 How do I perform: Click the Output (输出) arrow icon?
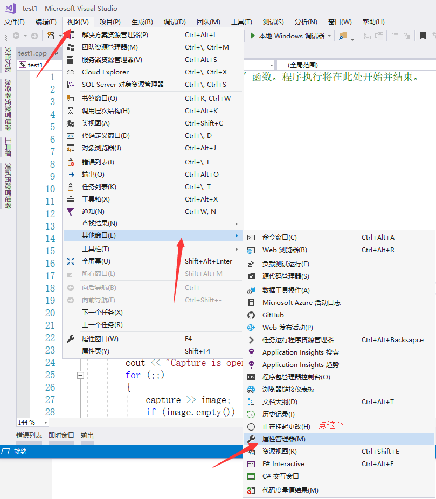tap(71, 175)
